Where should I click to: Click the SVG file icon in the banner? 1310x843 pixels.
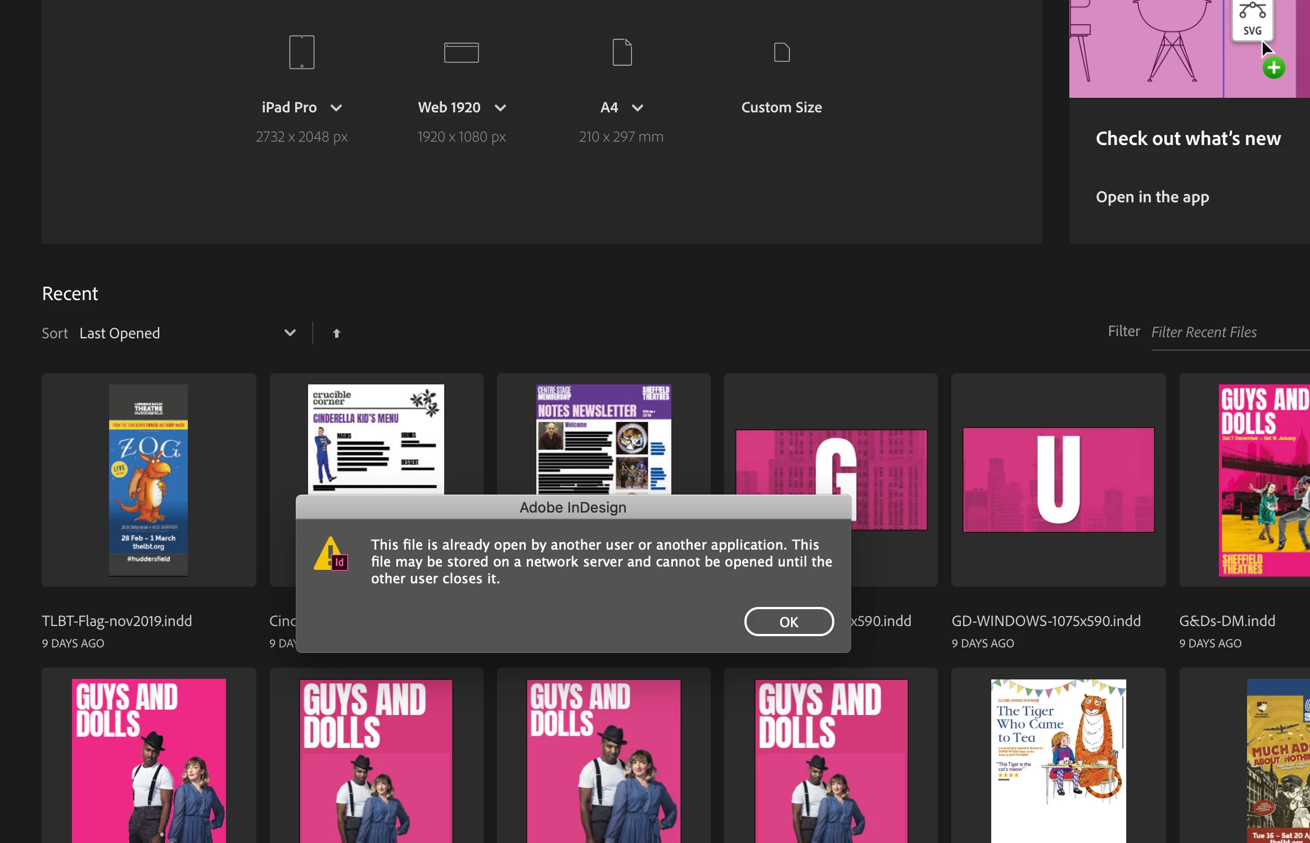pyautogui.click(x=1252, y=20)
